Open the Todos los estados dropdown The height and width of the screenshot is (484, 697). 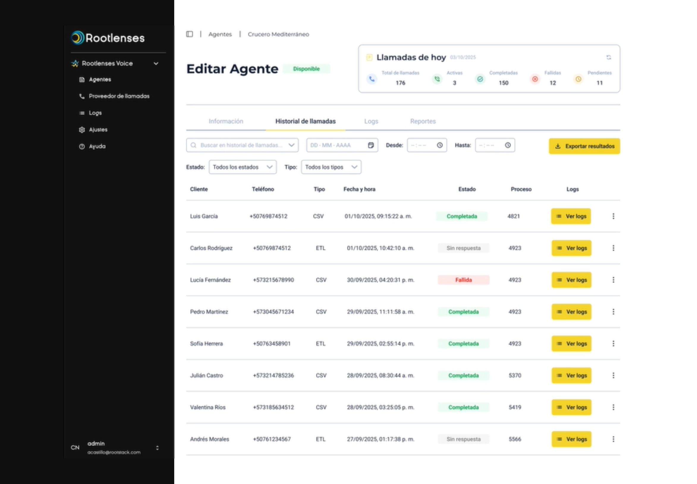[242, 167]
